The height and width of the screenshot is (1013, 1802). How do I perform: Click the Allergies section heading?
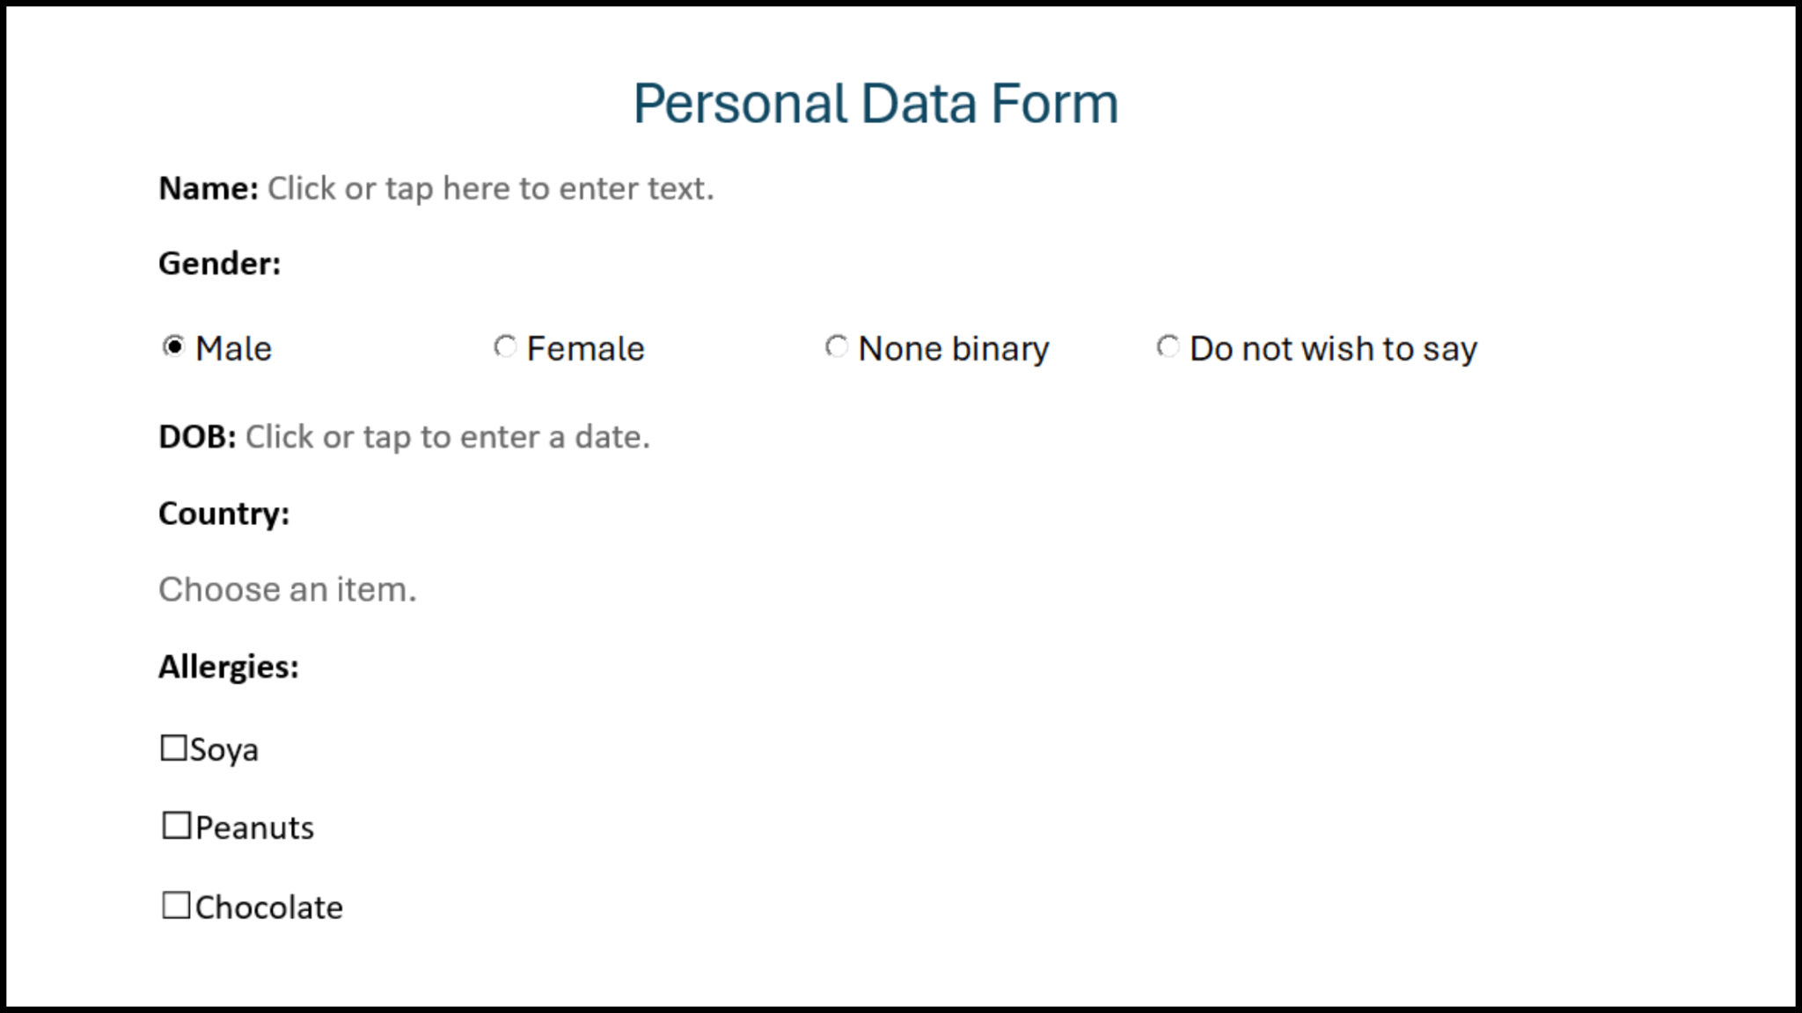pos(227,666)
